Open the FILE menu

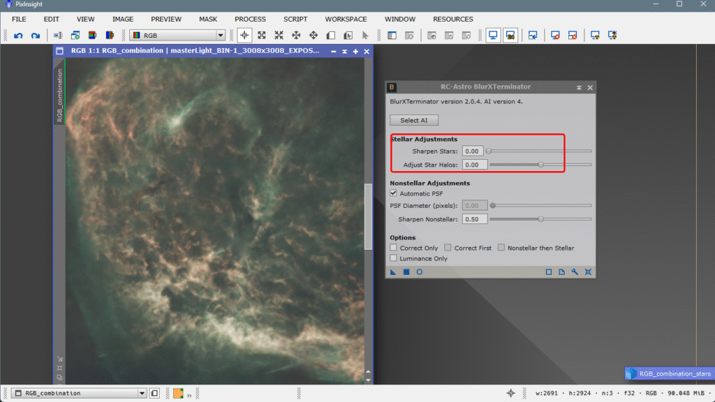click(19, 19)
